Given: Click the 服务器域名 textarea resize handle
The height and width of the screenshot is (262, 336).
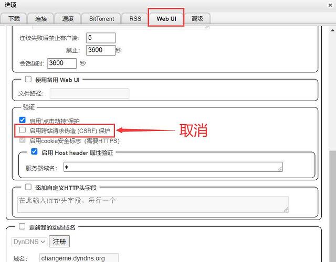Looking at the screenshot, I should click(x=280, y=169).
